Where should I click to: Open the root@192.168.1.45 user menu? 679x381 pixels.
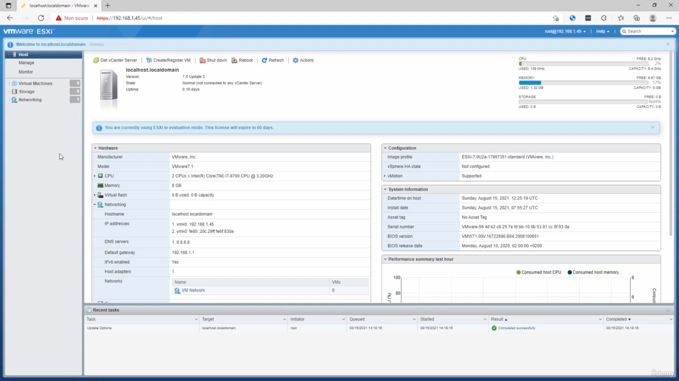565,31
